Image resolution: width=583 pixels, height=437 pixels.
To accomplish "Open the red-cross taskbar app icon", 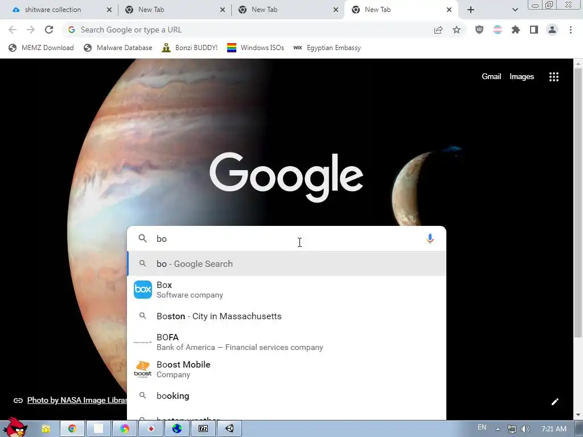I will click(x=151, y=429).
